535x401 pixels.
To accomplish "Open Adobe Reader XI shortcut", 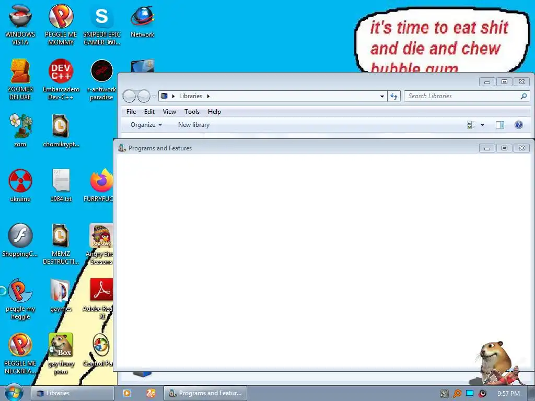I will 101,290.
